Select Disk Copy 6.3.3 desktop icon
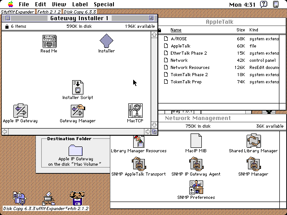Viewport: 287px width, 215px height. pos(19,198)
